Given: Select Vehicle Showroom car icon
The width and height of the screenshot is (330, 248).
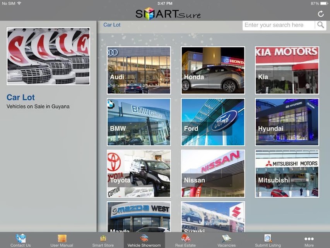Looking at the screenshot, I should click(144, 238).
